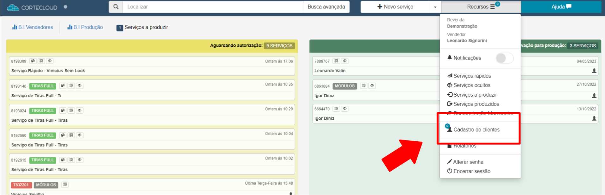Duplicate service 8198309 with copy icon
Screen dimensions: 605x195
(x=33, y=61)
